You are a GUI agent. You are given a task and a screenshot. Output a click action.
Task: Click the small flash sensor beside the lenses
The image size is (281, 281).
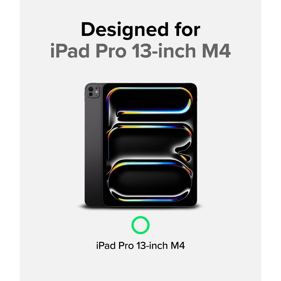tap(96, 92)
